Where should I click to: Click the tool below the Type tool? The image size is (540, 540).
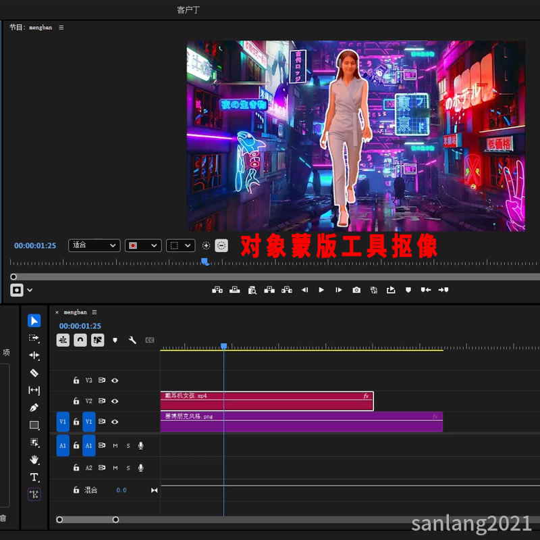pyautogui.click(x=34, y=495)
